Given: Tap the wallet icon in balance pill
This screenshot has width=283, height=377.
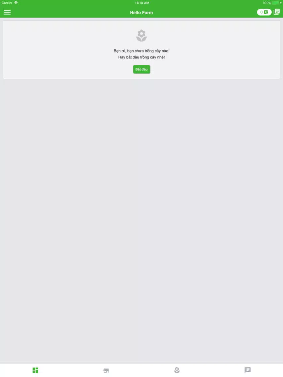Looking at the screenshot, I should pos(266,12).
